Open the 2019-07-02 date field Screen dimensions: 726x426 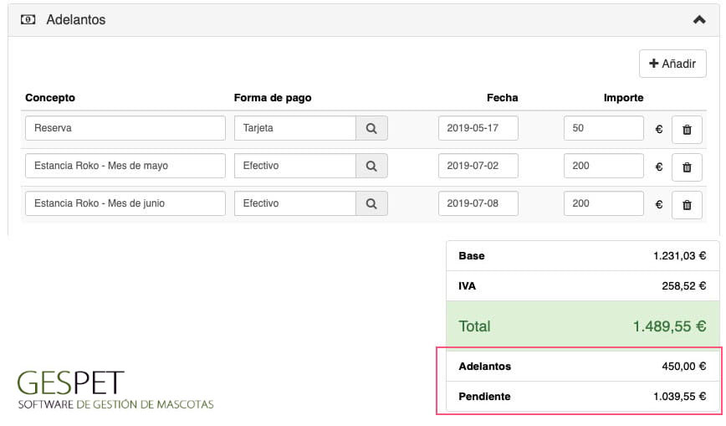point(478,166)
